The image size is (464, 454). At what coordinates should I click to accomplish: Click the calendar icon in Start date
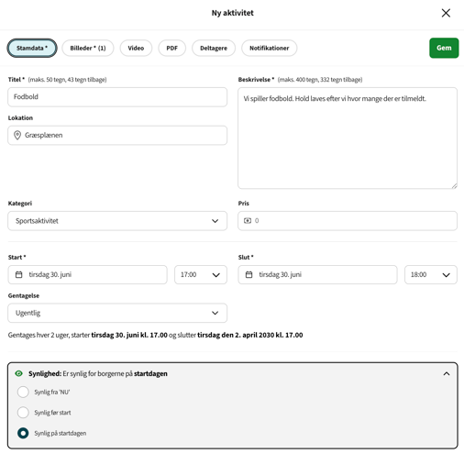(x=19, y=274)
